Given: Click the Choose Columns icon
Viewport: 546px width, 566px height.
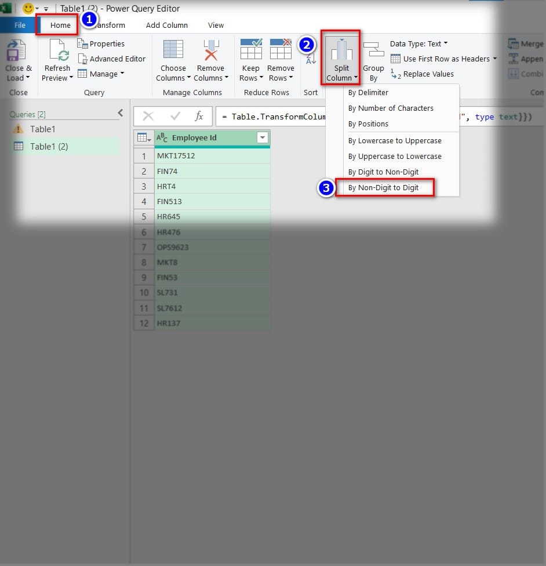Looking at the screenshot, I should click(x=173, y=50).
